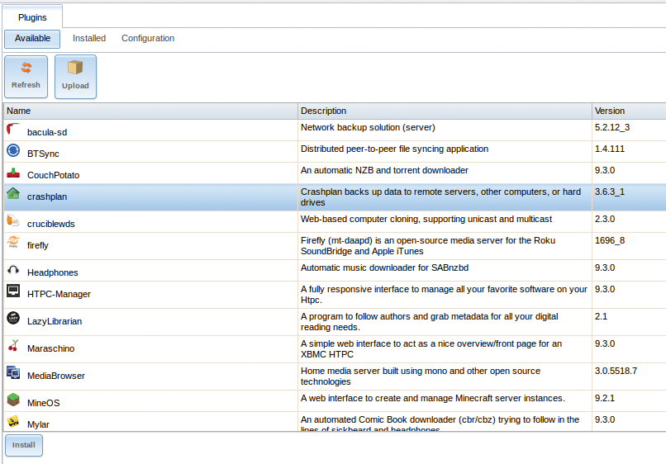Click 'Distributed peer-to-peer file syncing application' description
666x464 pixels.
(395, 149)
